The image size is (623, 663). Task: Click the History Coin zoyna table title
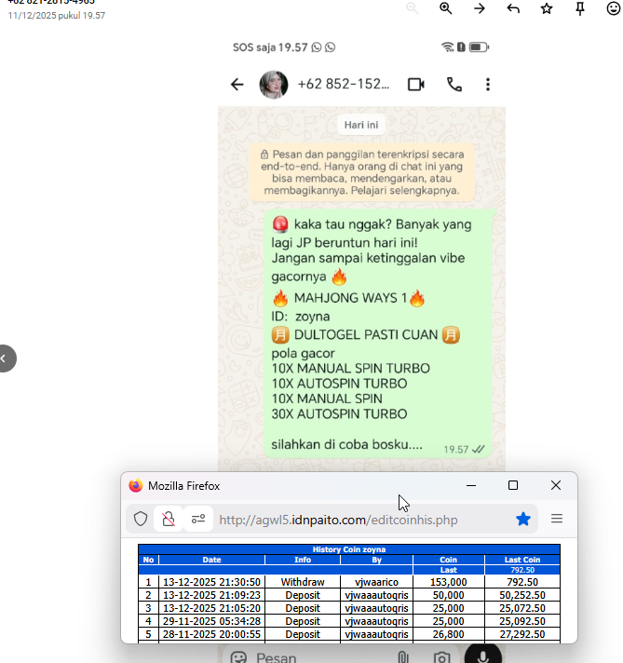[349, 549]
